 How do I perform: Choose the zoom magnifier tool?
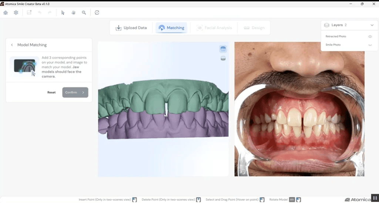point(84,13)
